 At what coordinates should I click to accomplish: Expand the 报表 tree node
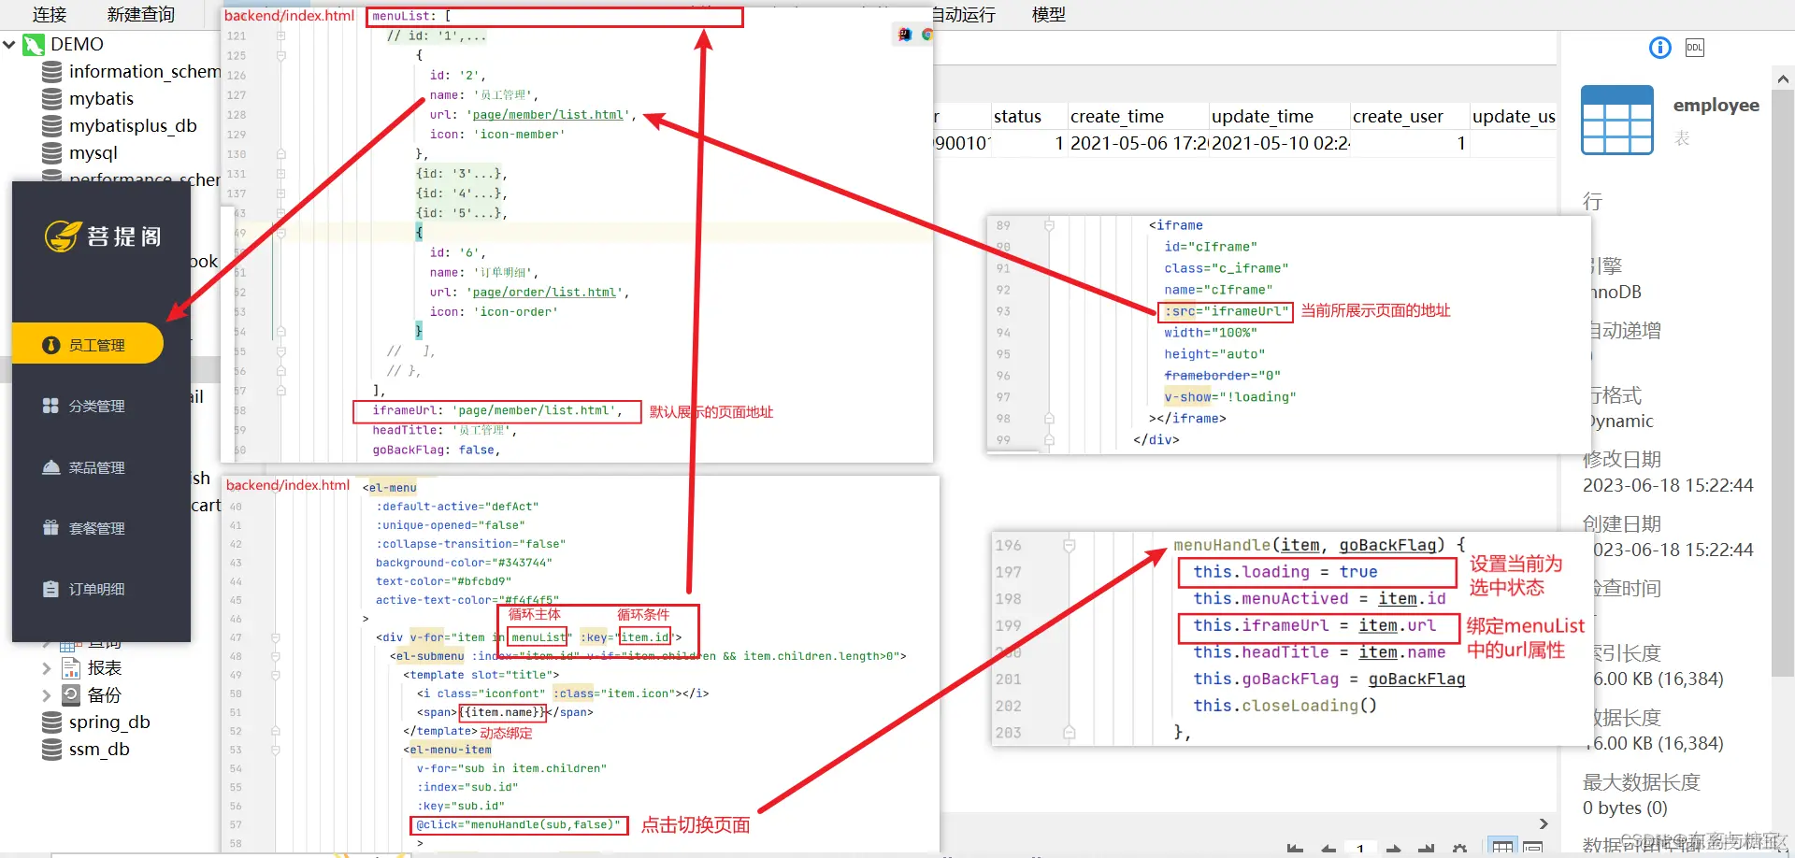(47, 667)
